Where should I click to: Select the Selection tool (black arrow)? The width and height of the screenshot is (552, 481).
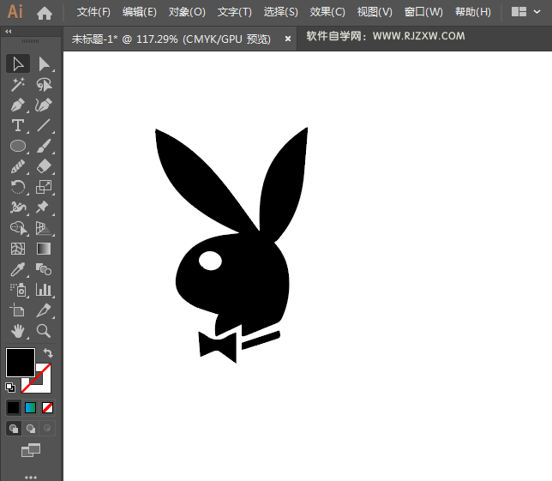click(x=18, y=63)
